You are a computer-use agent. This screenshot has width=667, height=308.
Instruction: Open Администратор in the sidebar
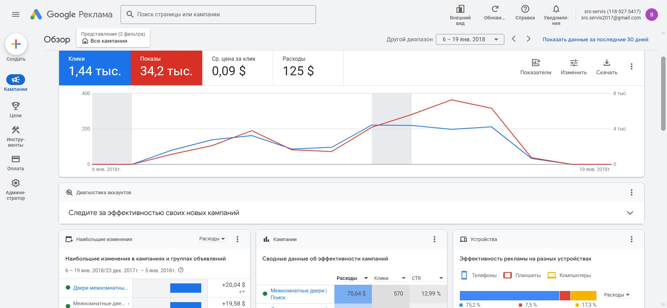(16, 190)
